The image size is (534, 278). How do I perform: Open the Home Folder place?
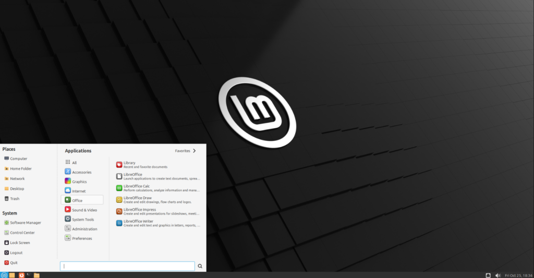[x=18, y=168]
